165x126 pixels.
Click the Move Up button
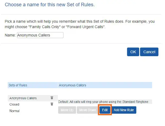point(67,110)
